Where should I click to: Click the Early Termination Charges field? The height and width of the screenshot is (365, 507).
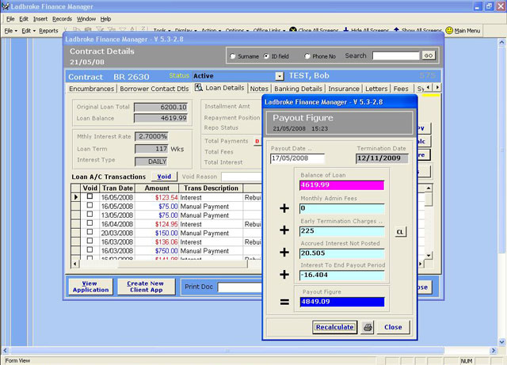(x=341, y=231)
